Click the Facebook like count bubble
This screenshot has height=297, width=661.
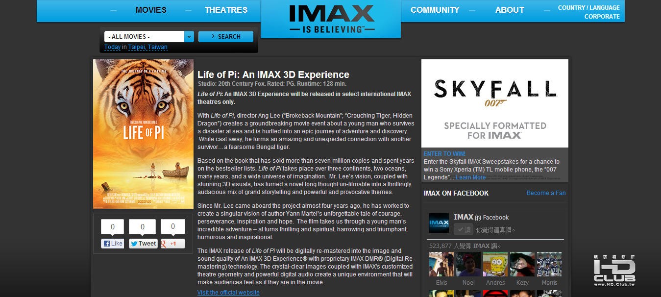[x=113, y=227]
